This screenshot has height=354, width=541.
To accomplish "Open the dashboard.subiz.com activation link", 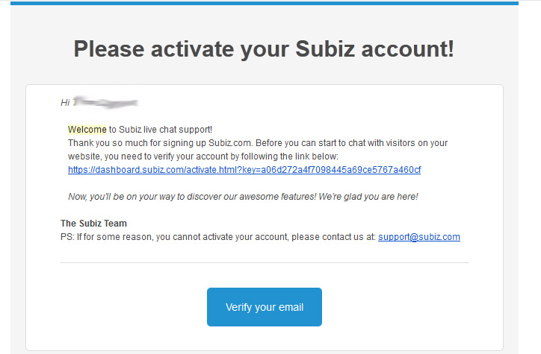I will 244,170.
